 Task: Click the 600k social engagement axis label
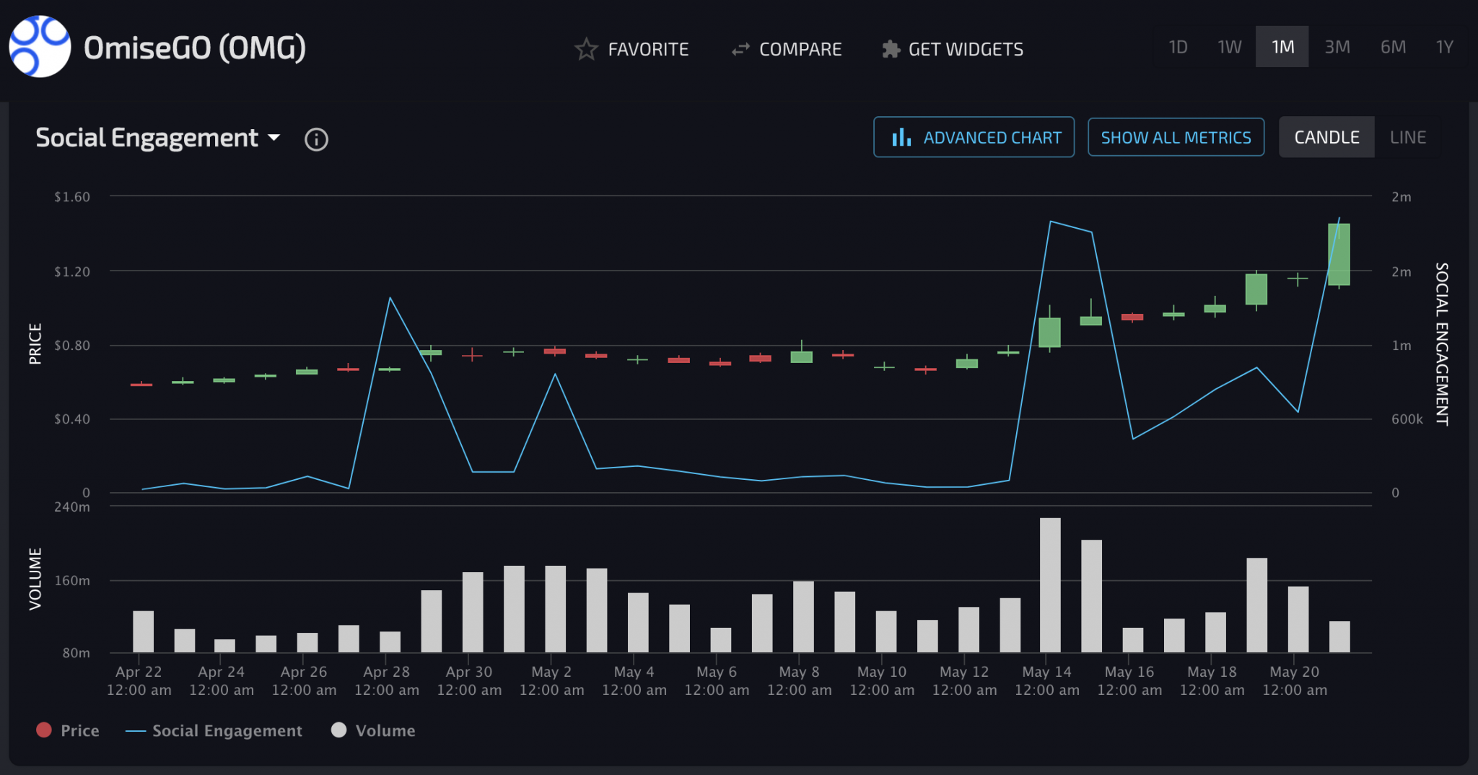(1407, 419)
